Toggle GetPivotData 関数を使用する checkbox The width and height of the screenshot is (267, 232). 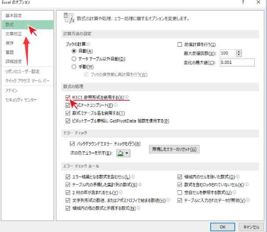tap(68, 121)
